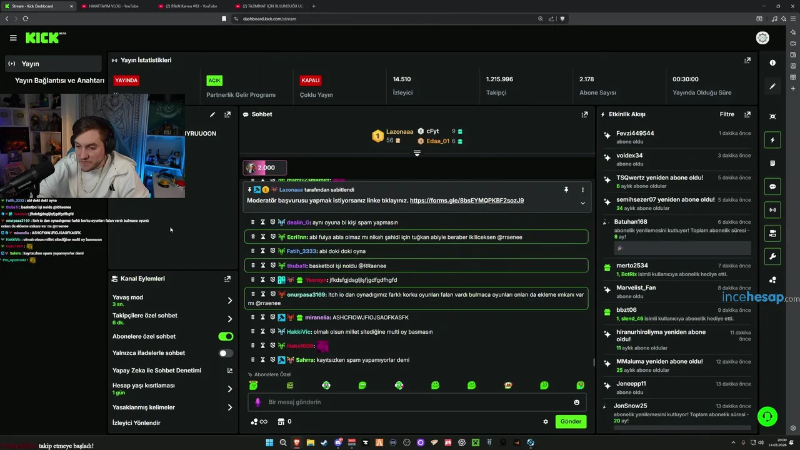Click the info icon in right sidebar
The height and width of the screenshot is (450, 800).
pos(772,62)
